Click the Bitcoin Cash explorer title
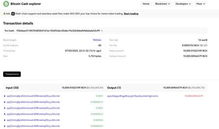Screen dimensions: 219x129 tap(26, 4)
